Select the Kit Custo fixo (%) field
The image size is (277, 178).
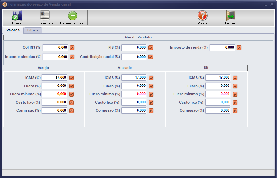pyautogui.click(x=218, y=102)
